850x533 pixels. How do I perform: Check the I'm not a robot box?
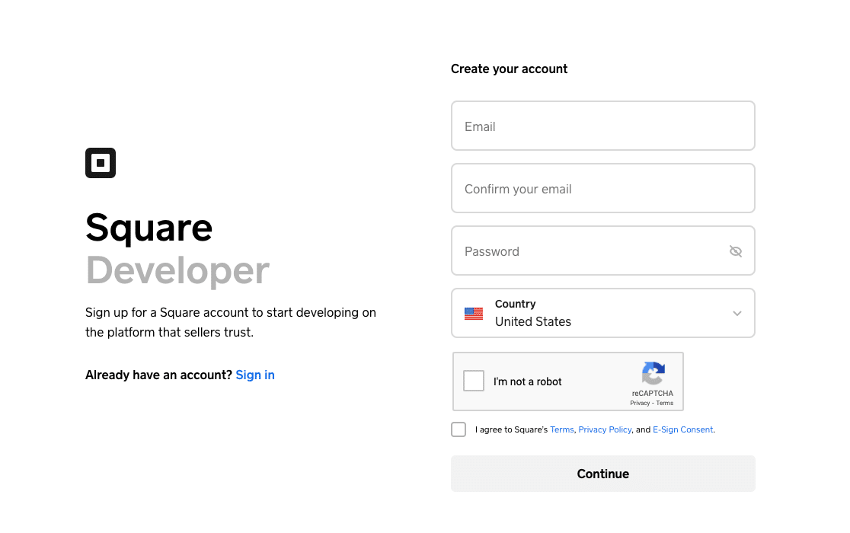click(x=473, y=381)
